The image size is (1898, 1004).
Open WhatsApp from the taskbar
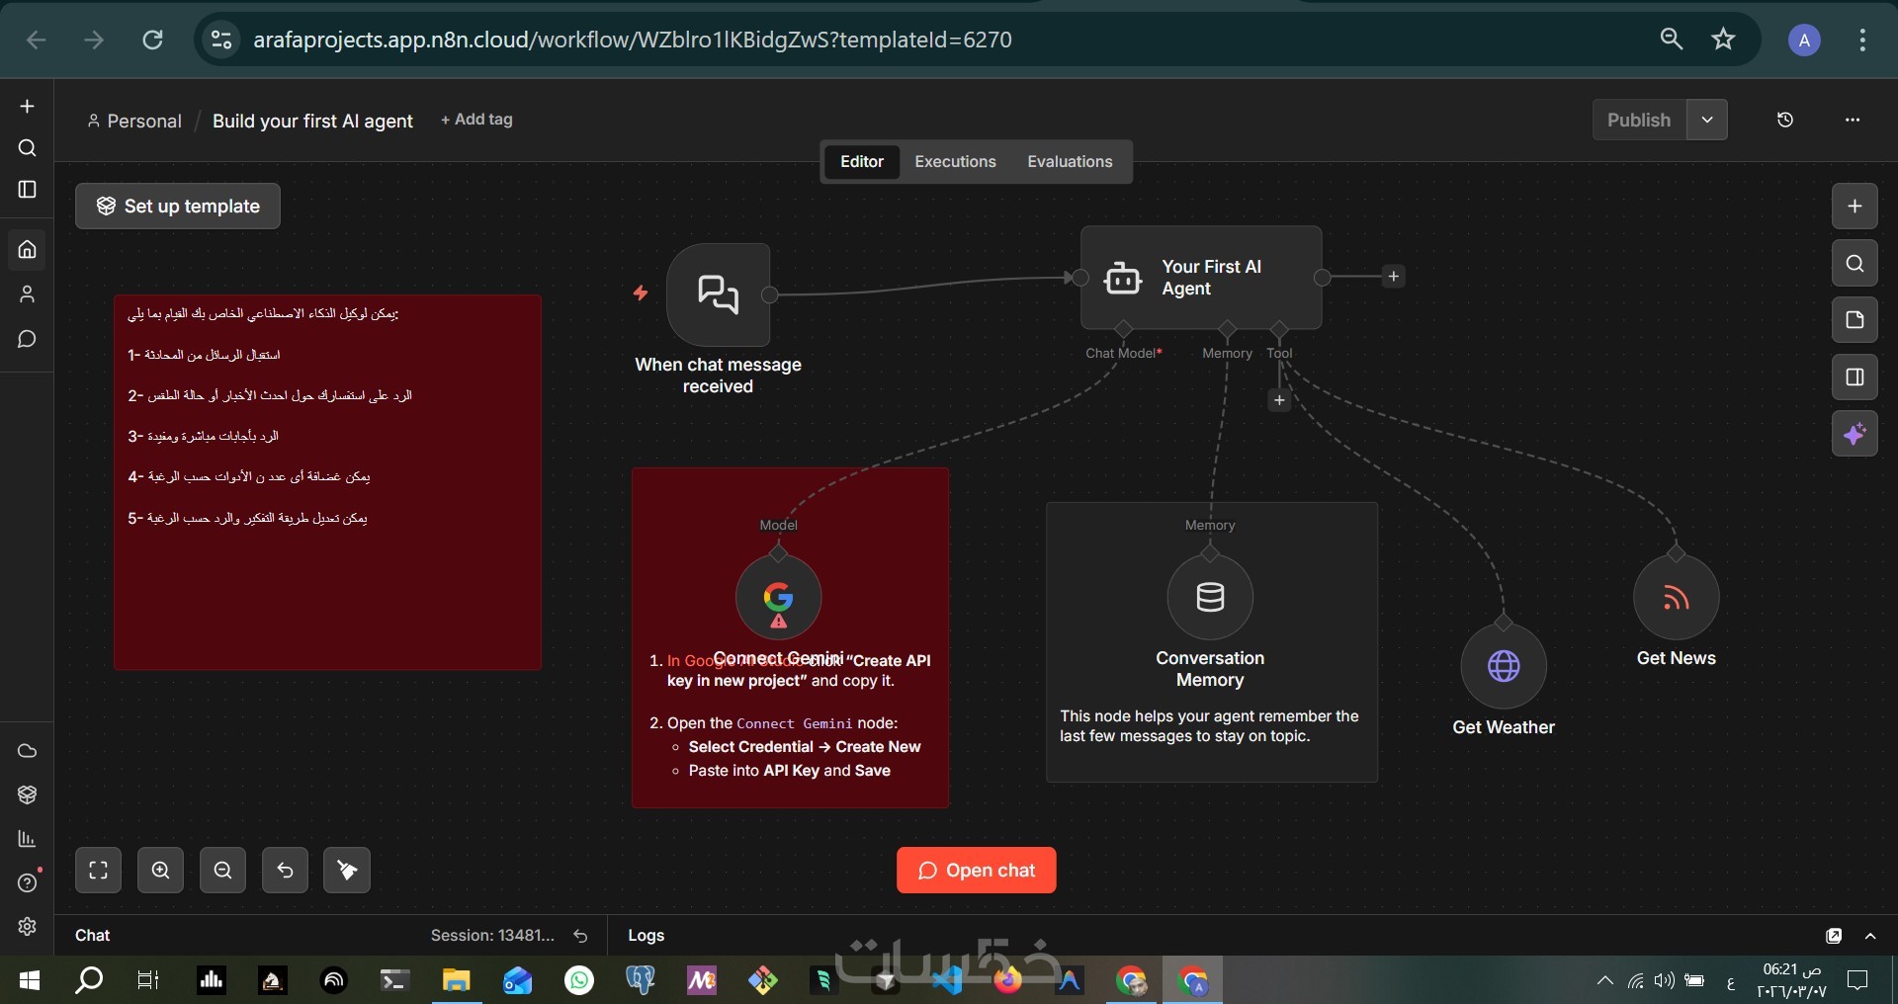[579, 980]
